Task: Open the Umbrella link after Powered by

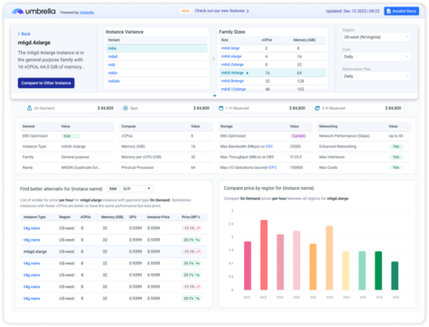Action: [x=87, y=13]
